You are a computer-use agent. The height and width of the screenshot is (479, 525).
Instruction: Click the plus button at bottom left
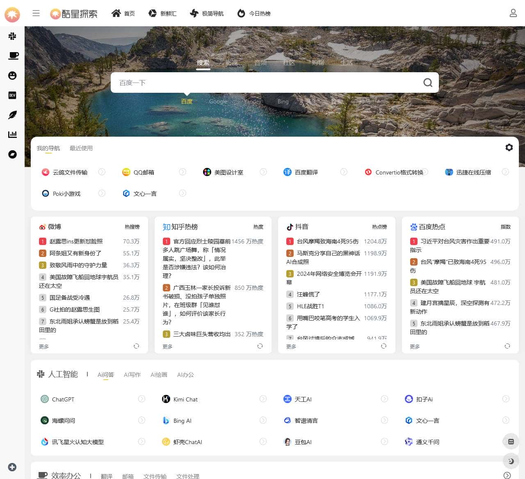12,467
